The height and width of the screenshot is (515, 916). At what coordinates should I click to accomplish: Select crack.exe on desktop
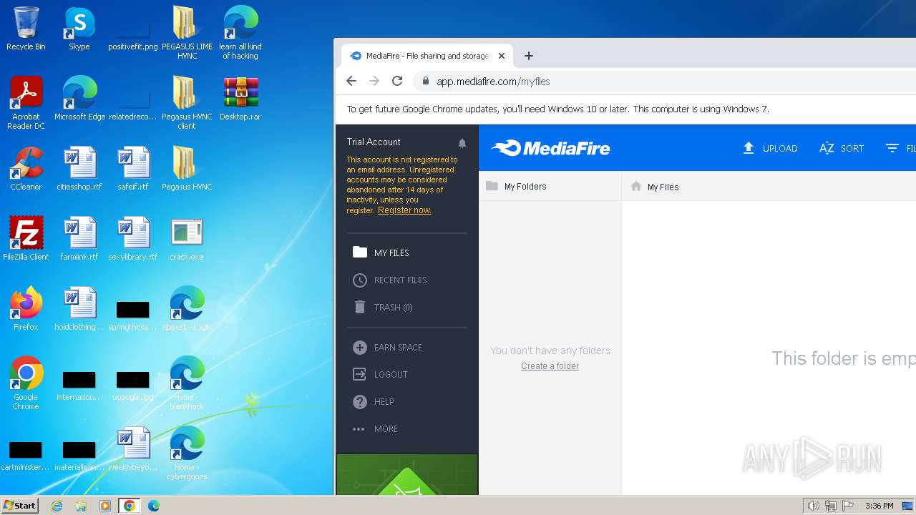coord(187,239)
